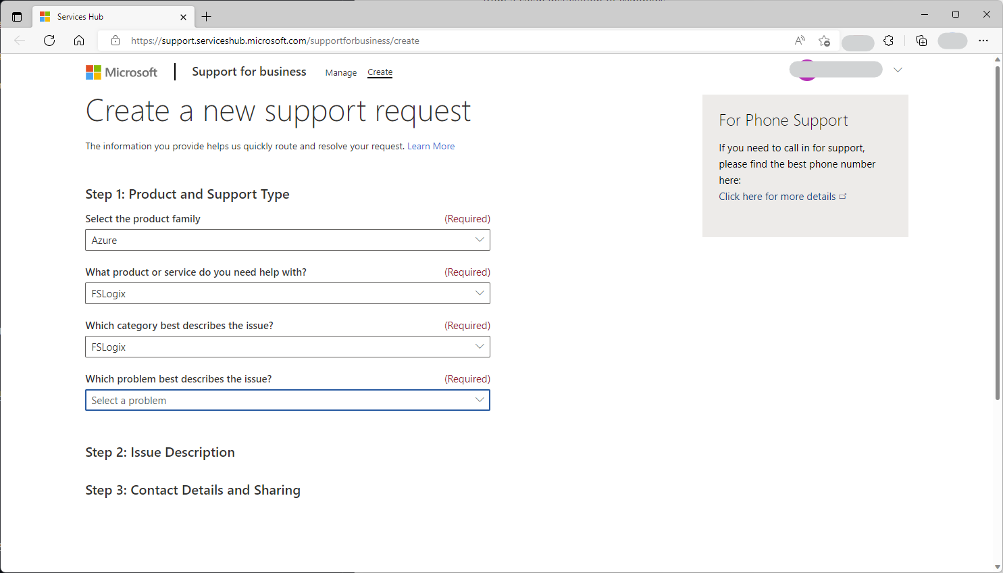Expand the account menu chevron
This screenshot has width=1003, height=573.
click(x=898, y=70)
